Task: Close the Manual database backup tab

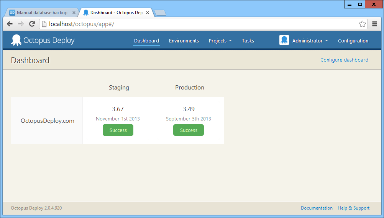Action: (74, 13)
